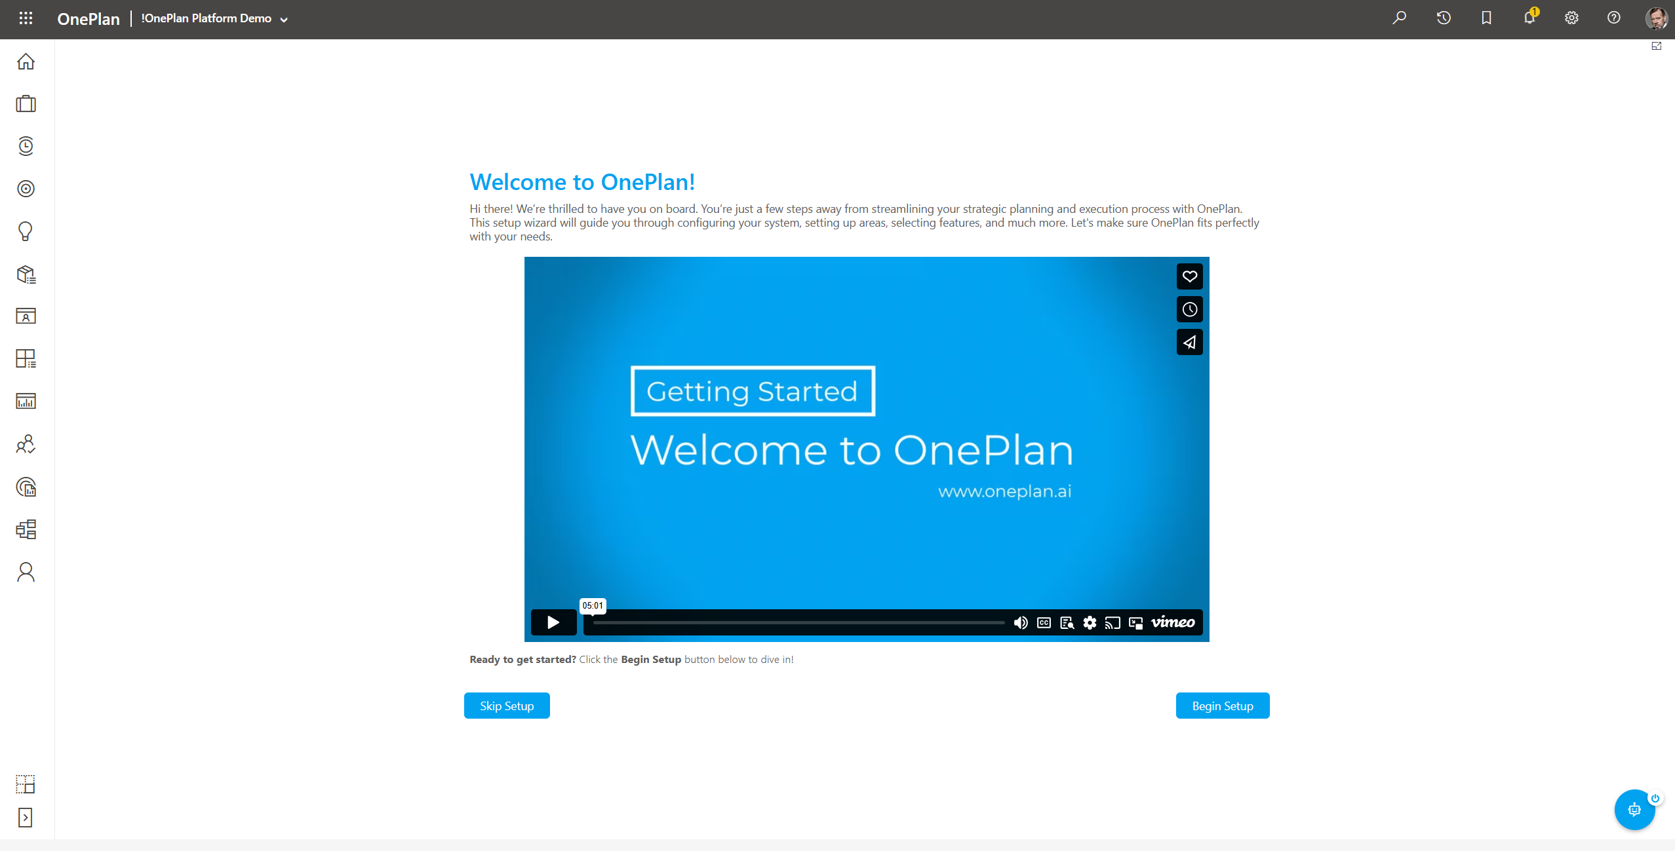Image resolution: width=1675 pixels, height=851 pixels.
Task: Click the Begin Setup button
Action: point(1222,706)
